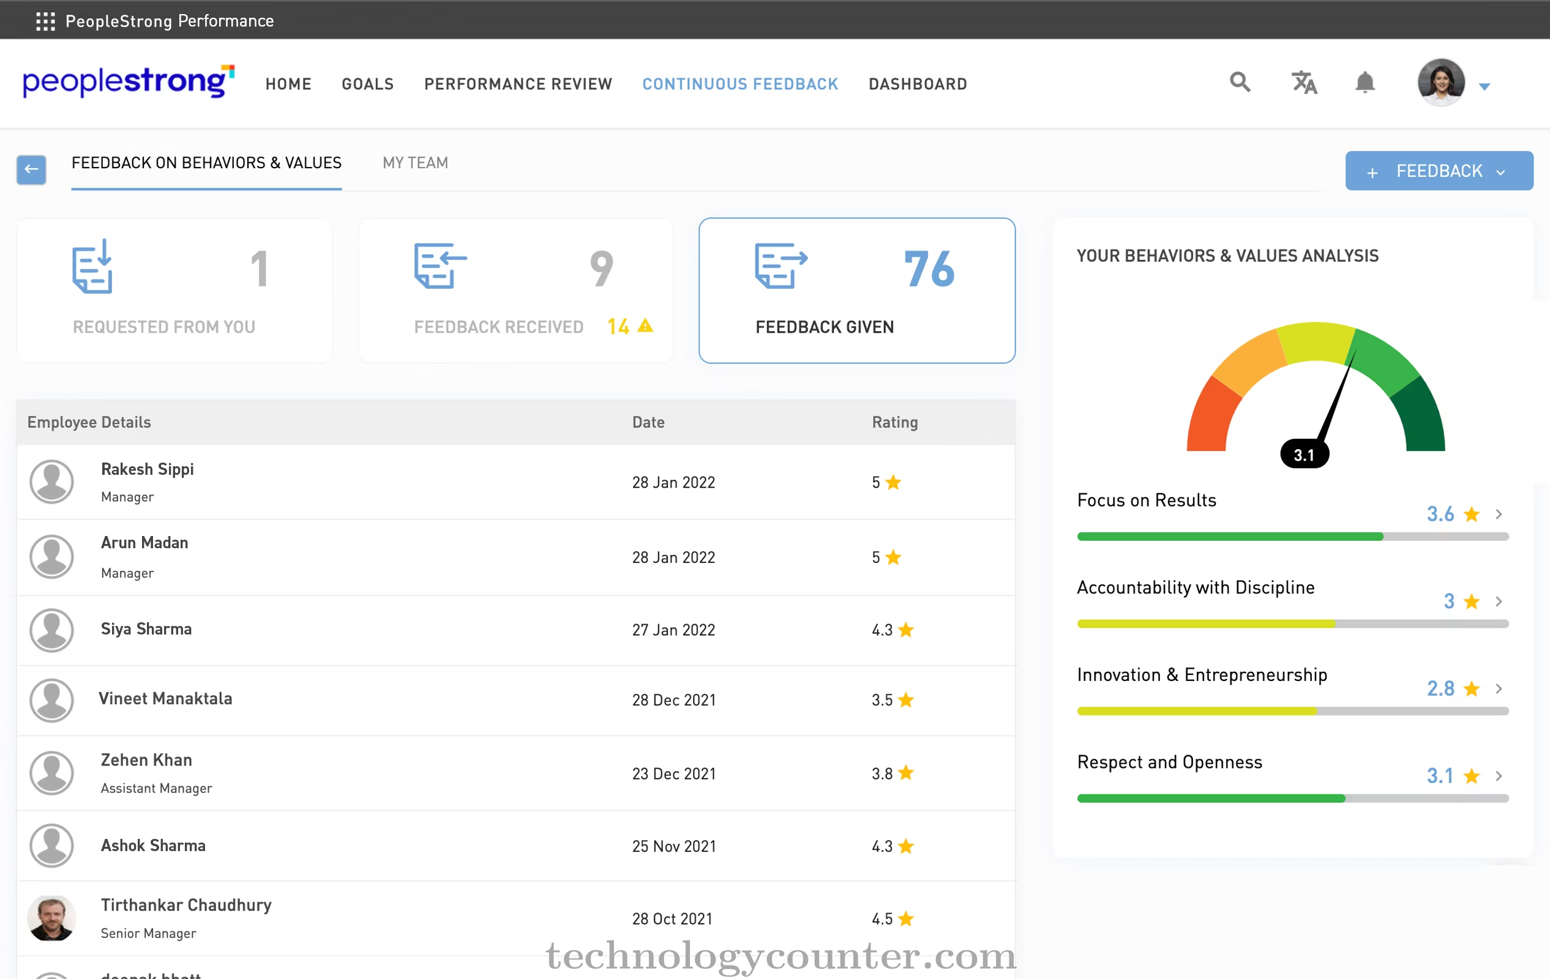Select Continuous Feedback menu
Screen dimensions: 1550x979
[740, 84]
